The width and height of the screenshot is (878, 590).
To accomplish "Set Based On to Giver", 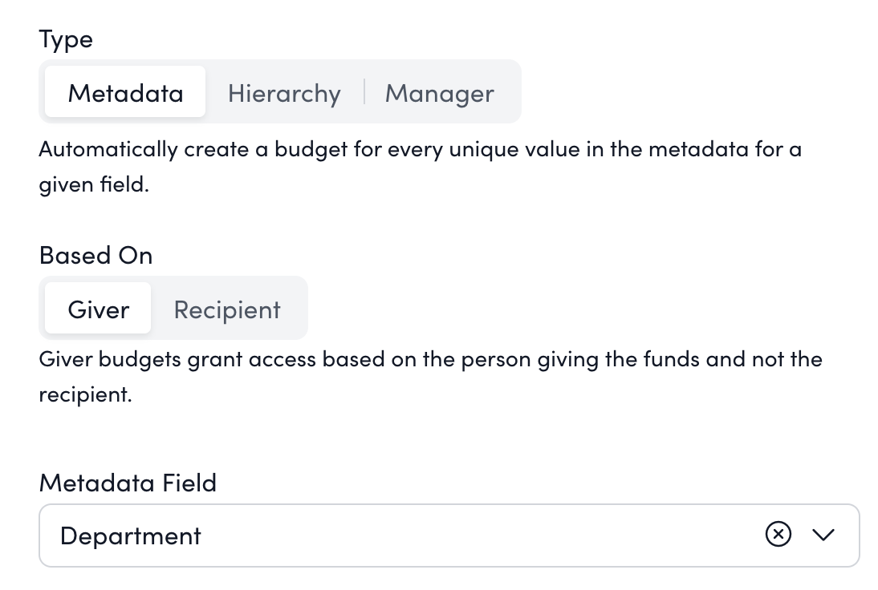I will tap(98, 309).
